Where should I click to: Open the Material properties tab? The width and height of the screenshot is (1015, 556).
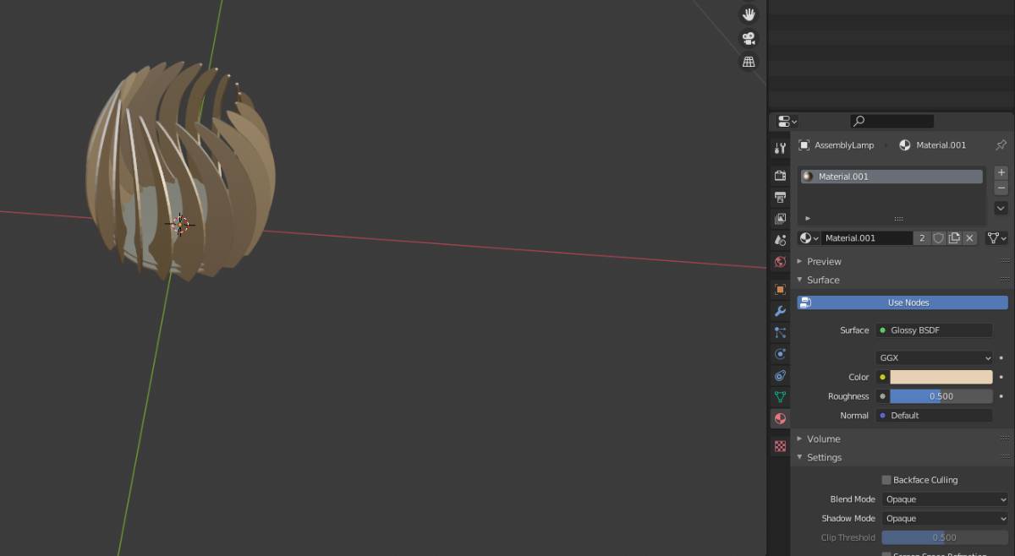coord(780,418)
